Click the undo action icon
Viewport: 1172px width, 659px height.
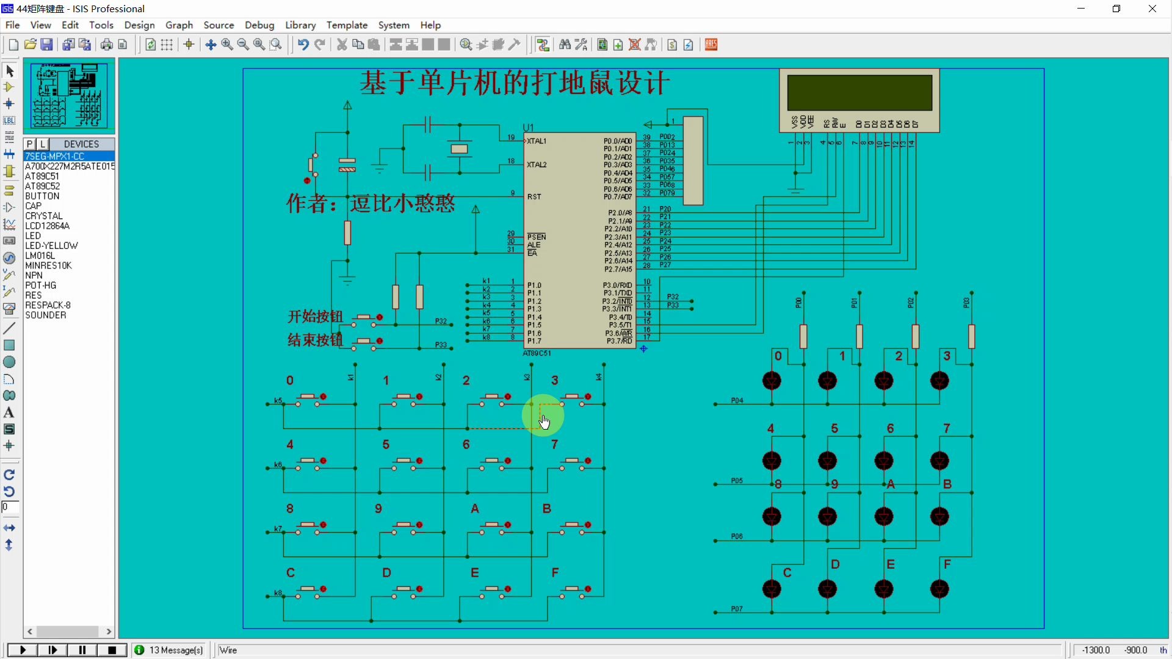point(303,45)
